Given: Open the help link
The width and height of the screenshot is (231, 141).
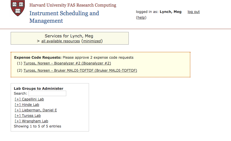Looking at the screenshot, I should pyautogui.click(x=141, y=18).
